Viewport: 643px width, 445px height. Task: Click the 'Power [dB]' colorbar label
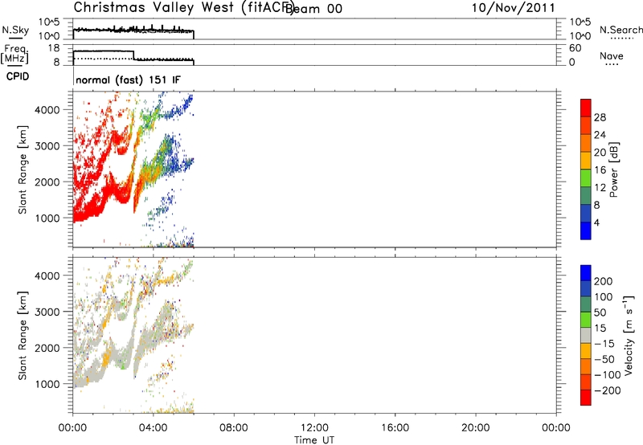613,169
